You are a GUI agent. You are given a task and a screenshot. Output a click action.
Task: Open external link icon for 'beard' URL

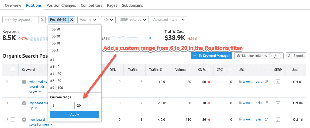(266, 82)
